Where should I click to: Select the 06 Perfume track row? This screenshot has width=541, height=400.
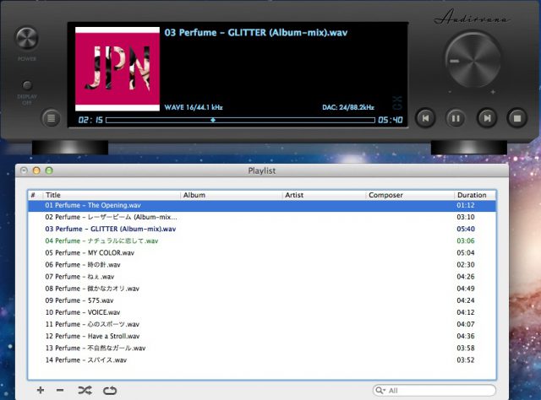(x=262, y=265)
